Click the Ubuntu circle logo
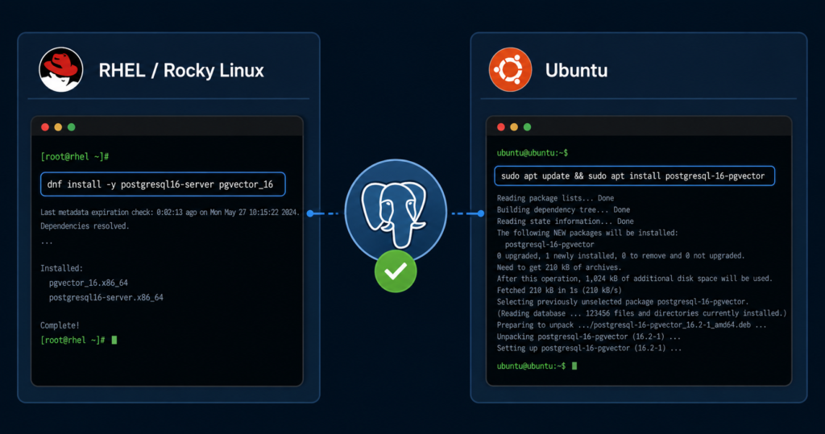The image size is (825, 434). click(x=510, y=69)
